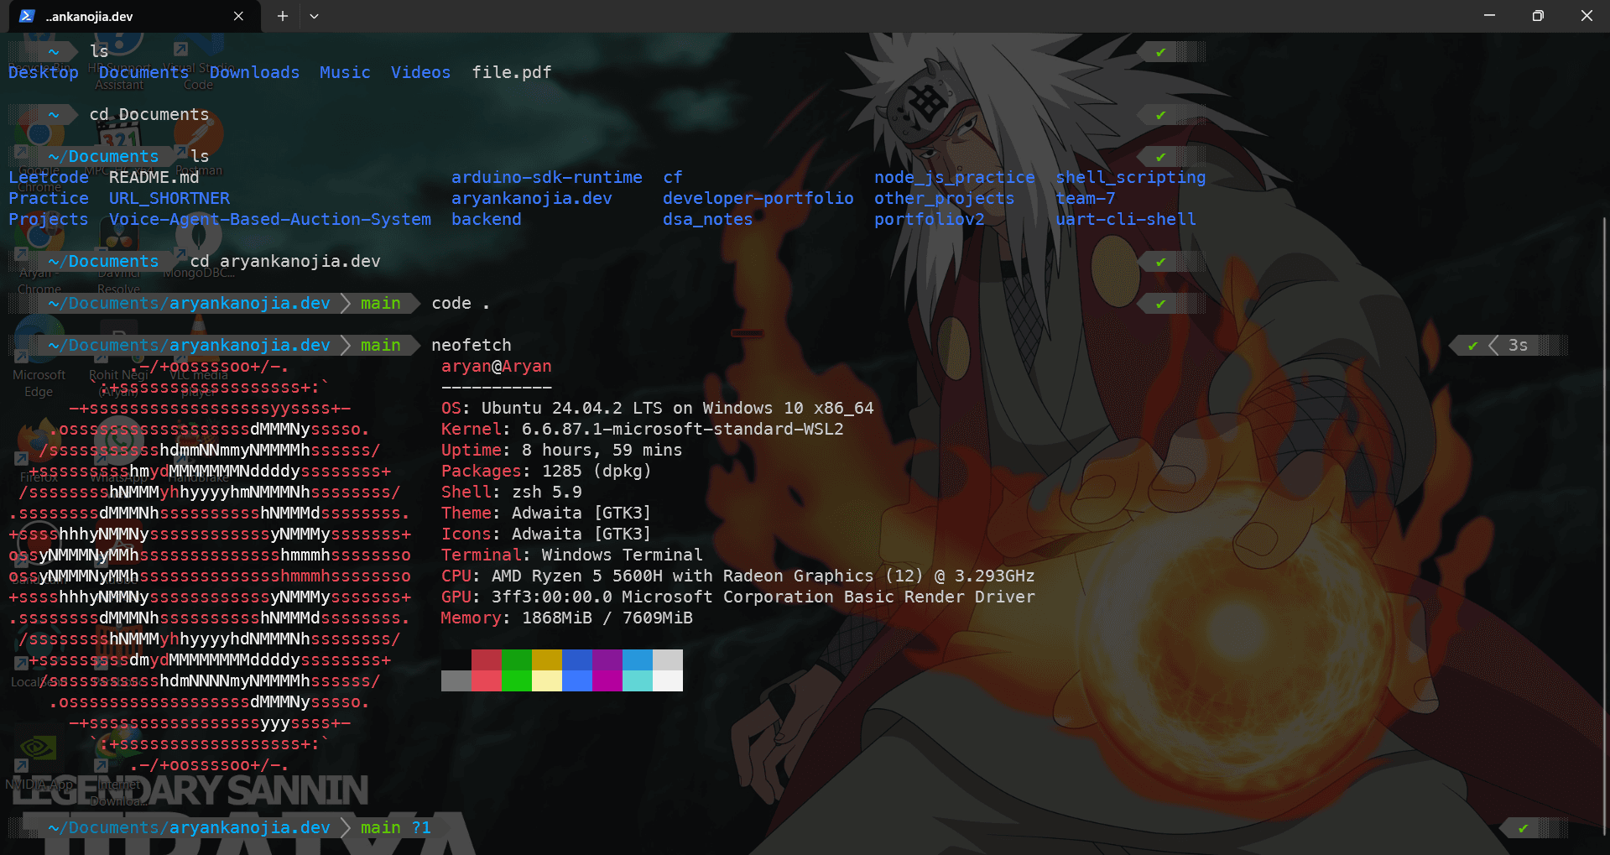Screen dimensions: 1610x855
Task: Click the checkmark on the bottom empty prompt line
Action: 1523,828
